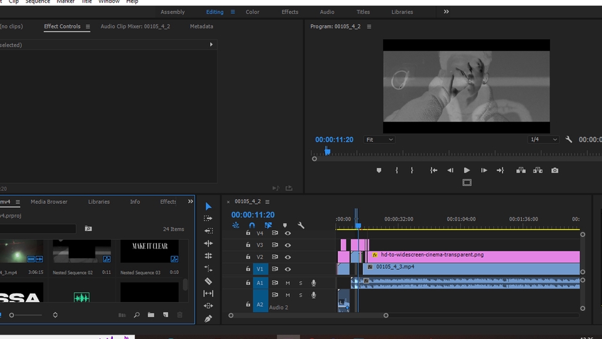Select the Slip tool

pos(208,294)
